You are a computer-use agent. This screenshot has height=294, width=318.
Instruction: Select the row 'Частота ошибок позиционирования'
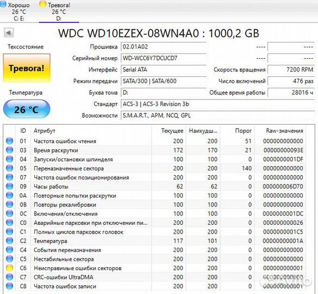click(155, 177)
